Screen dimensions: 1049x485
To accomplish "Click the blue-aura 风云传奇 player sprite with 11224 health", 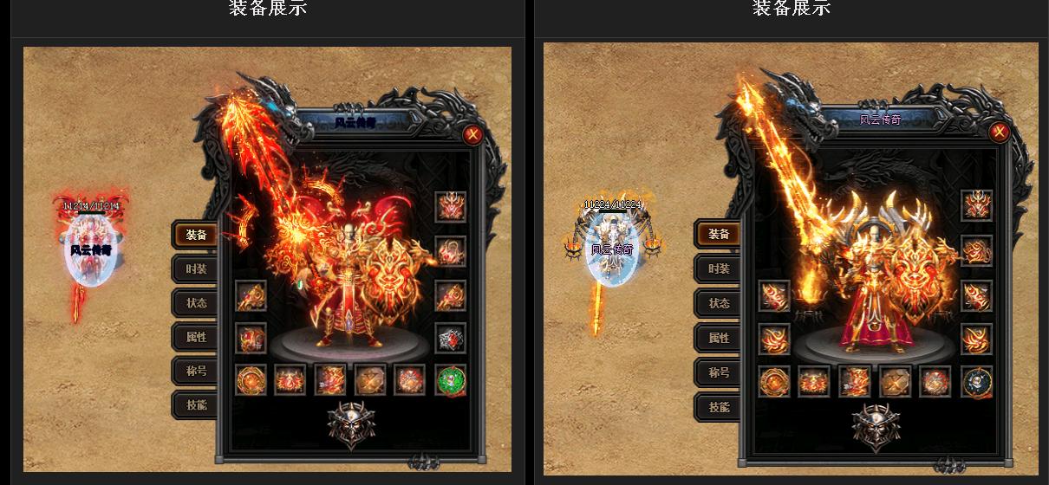I will (x=612, y=247).
